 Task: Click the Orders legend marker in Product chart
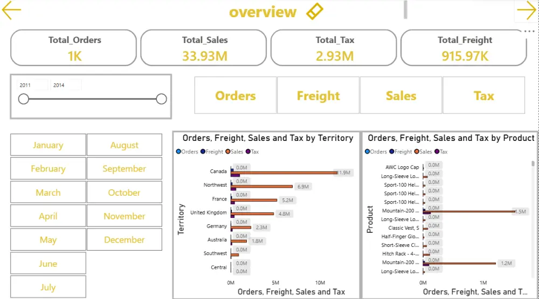coord(368,152)
